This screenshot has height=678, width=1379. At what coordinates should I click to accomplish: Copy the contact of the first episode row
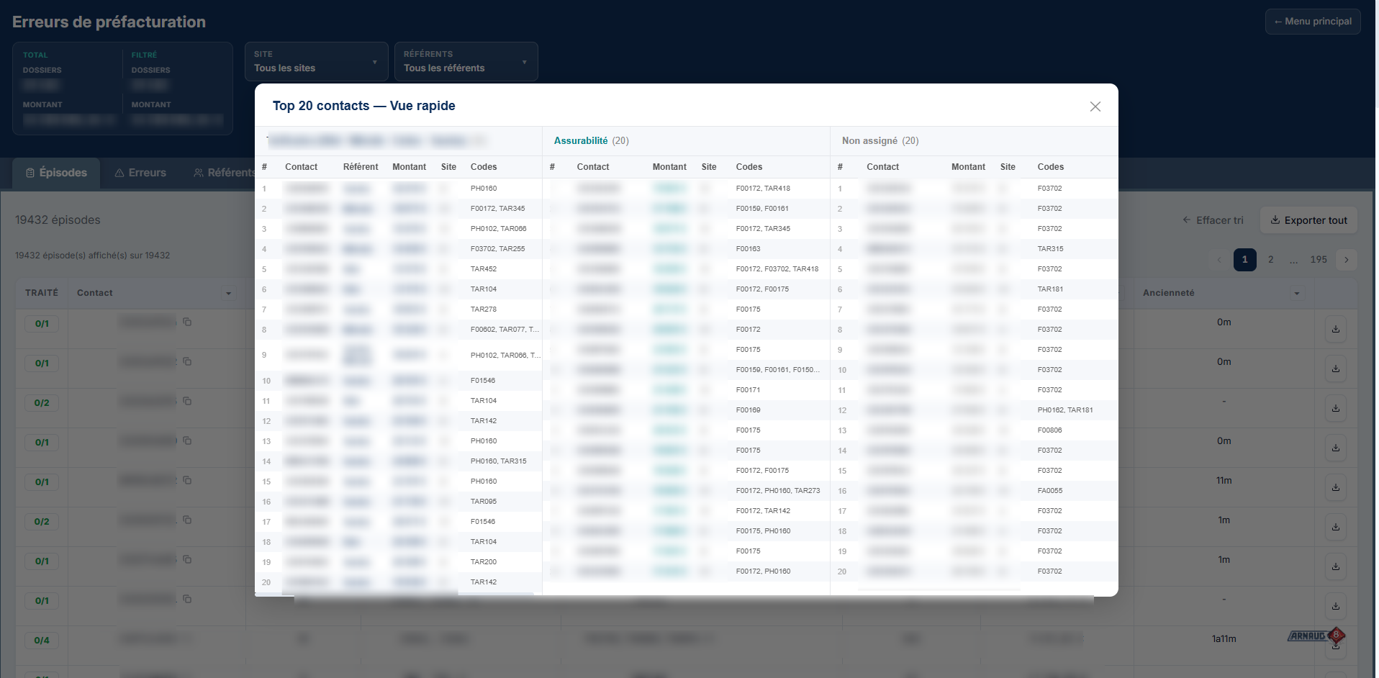(187, 322)
